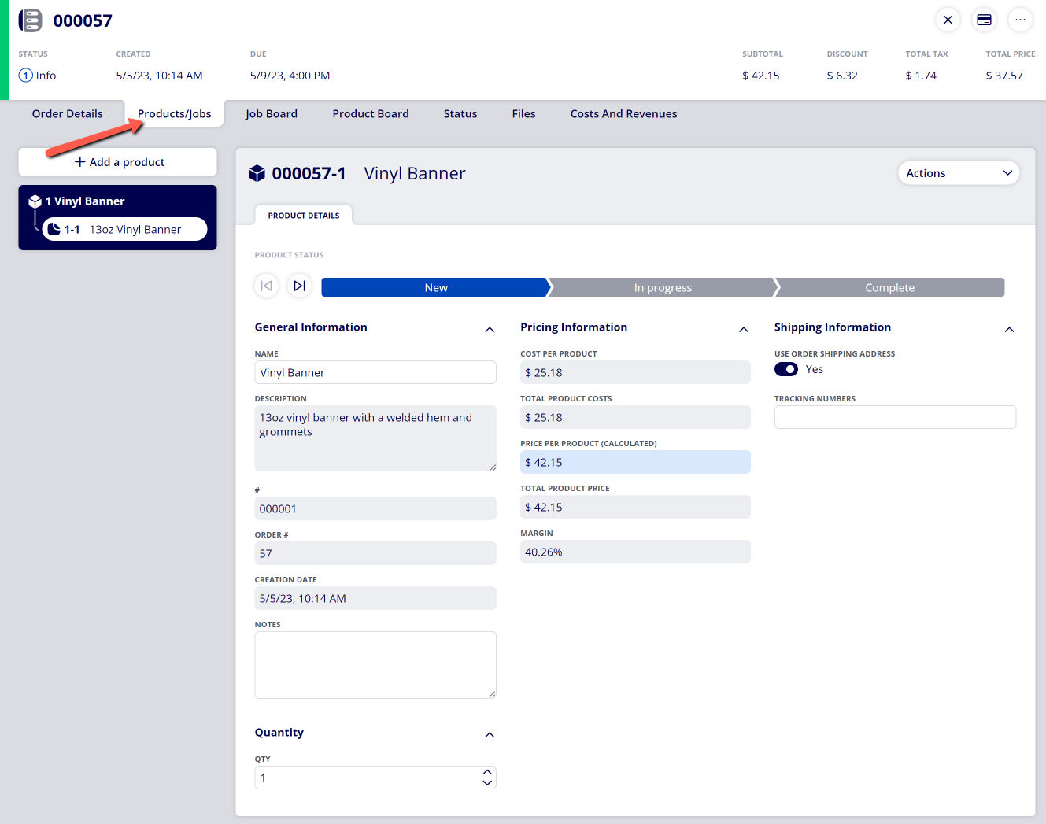Open Costs And Revenues tab
The image size is (1046, 824).
tap(623, 114)
